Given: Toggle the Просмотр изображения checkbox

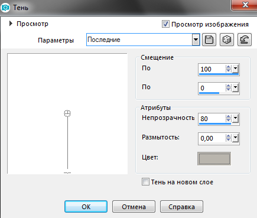Looking at the screenshot, I should [165, 24].
